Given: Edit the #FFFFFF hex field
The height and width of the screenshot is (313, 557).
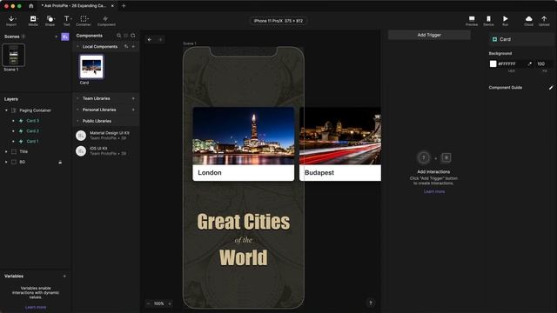Looking at the screenshot, I should pyautogui.click(x=511, y=63).
